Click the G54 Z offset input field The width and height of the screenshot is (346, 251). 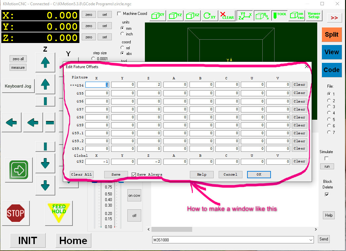click(149, 85)
